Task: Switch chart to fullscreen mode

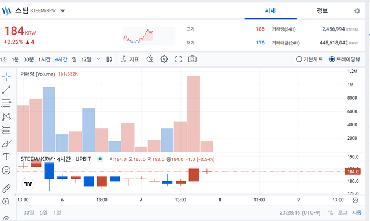Action: [x=179, y=59]
